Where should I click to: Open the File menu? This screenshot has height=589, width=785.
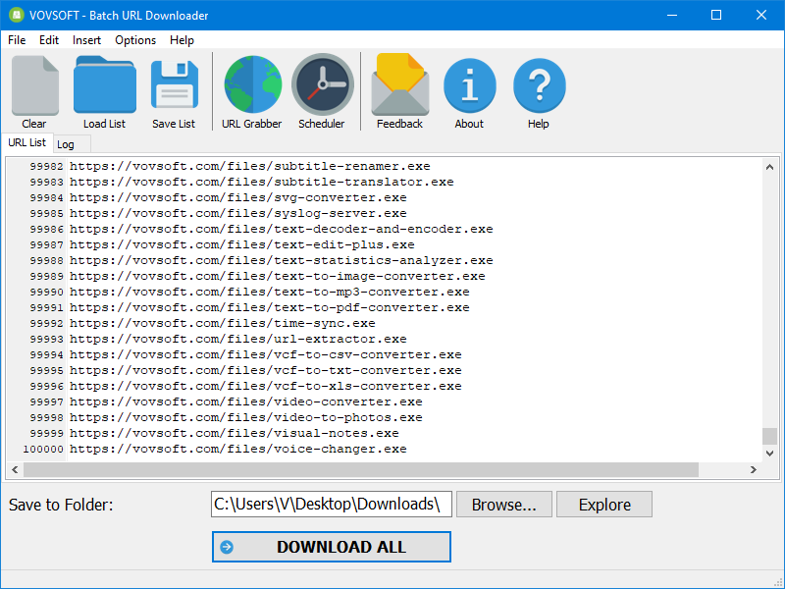[16, 40]
